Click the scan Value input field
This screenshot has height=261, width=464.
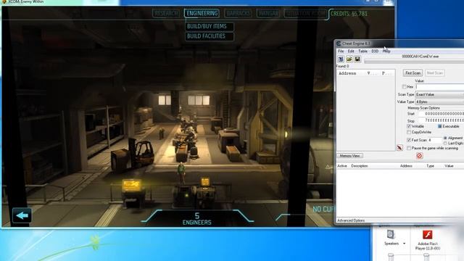click(440, 87)
